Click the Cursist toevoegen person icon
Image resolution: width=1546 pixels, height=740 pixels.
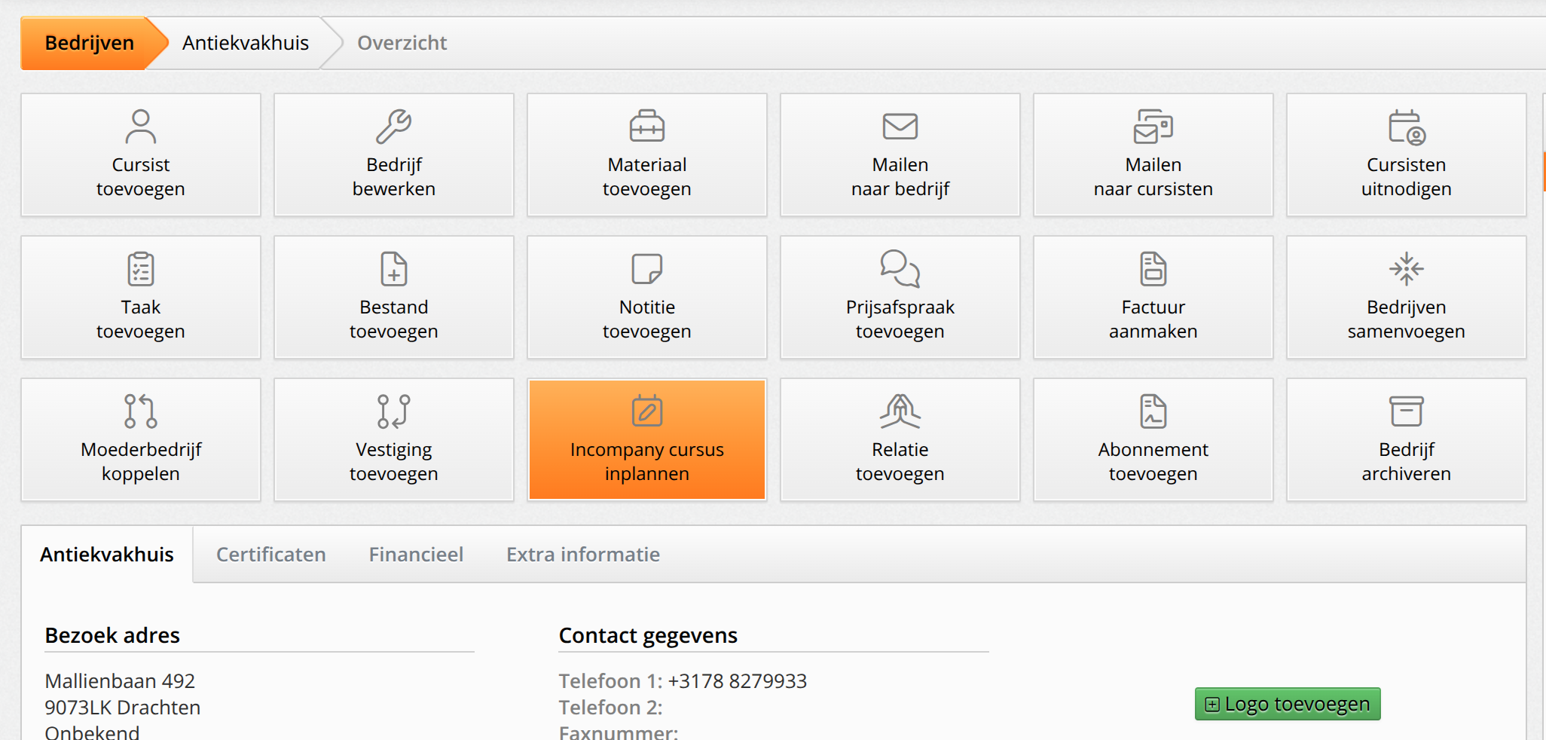(x=141, y=127)
